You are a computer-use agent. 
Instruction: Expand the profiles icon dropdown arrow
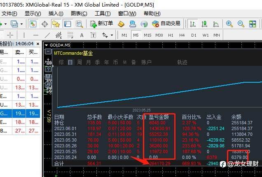coord(21,24)
